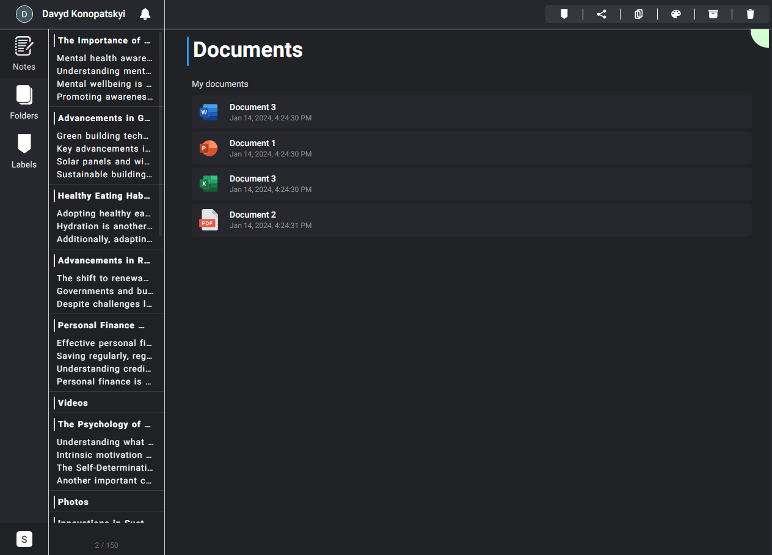Open the Folders section in sidebar
The width and height of the screenshot is (772, 555).
click(24, 103)
